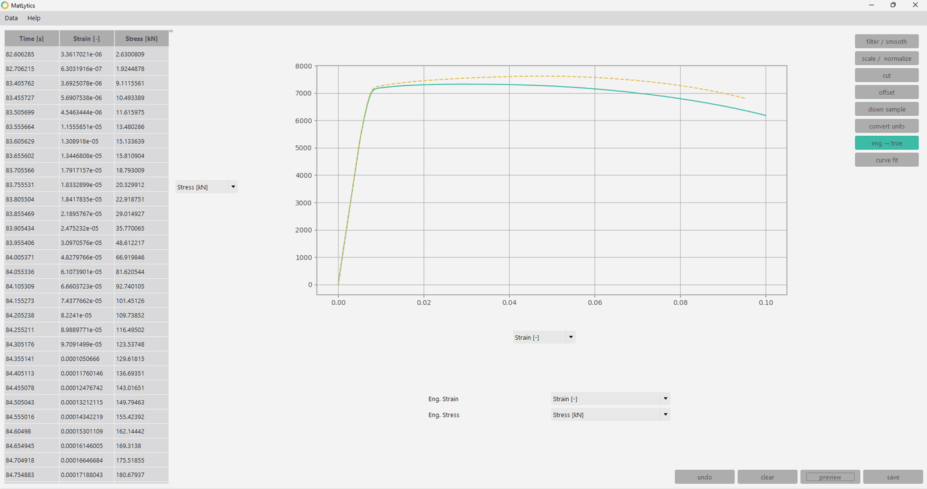Expand the Eng. Stress channel selector
This screenshot has height=489, width=927.
609,414
